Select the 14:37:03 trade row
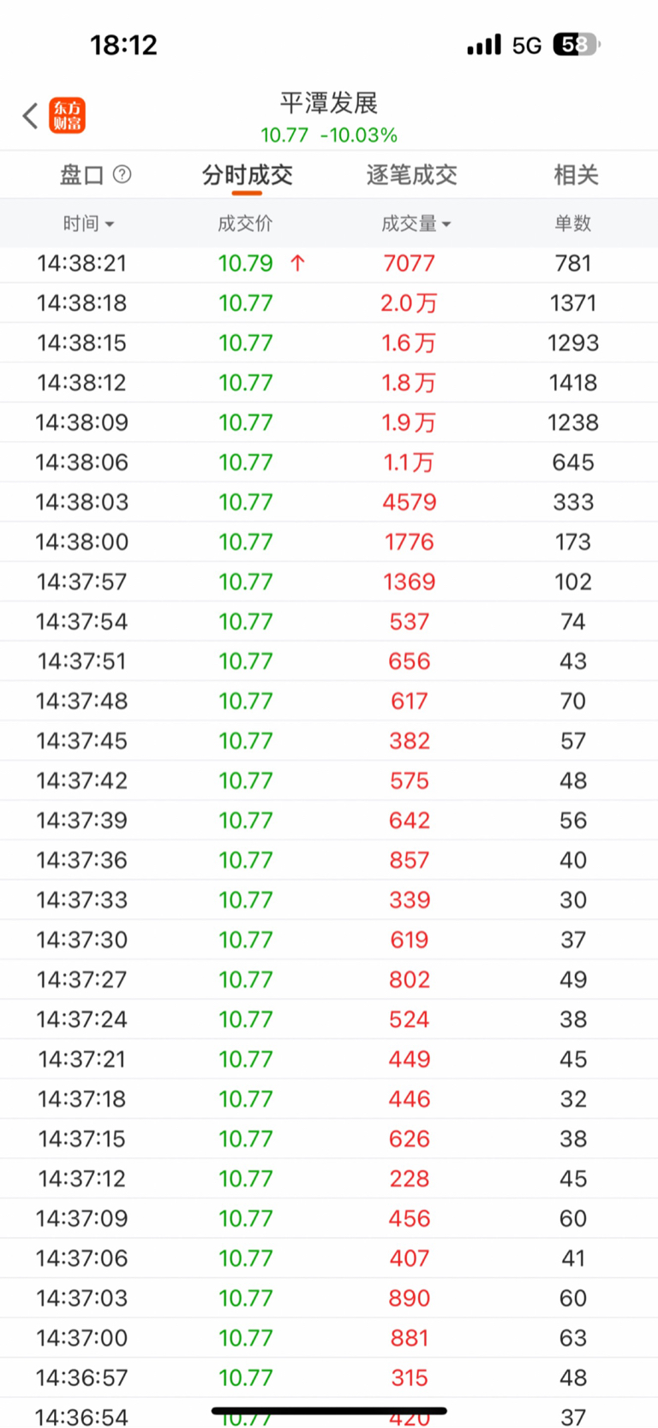The width and height of the screenshot is (658, 1428). tap(329, 1299)
